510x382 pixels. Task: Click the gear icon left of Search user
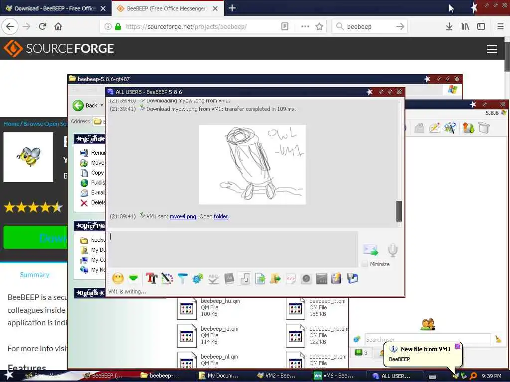coord(357,339)
